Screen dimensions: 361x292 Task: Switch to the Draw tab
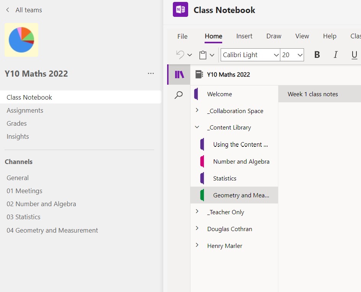274,36
